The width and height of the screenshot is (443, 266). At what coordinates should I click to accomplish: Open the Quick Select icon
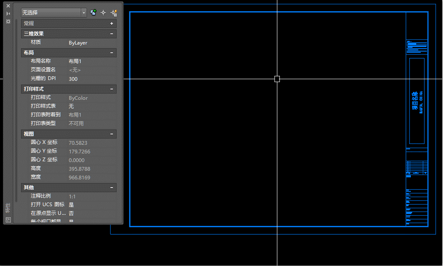tap(114, 13)
